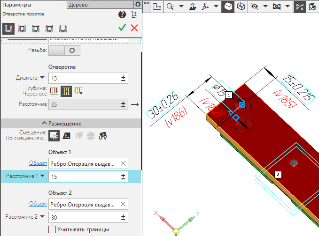The image size is (319, 236).
Task: Select the simple hole type icon
Action: (x=8, y=29)
